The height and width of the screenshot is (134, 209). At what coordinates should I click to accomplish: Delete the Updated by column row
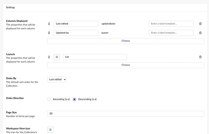click(200, 33)
